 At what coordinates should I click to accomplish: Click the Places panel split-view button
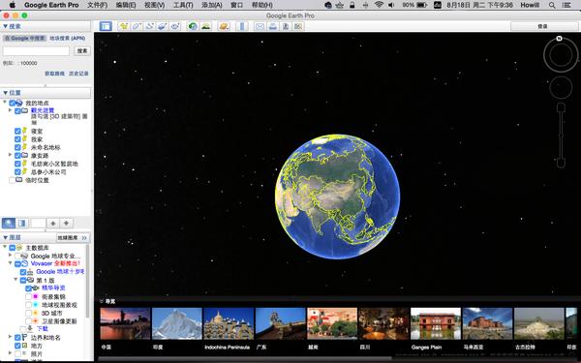tap(22, 223)
